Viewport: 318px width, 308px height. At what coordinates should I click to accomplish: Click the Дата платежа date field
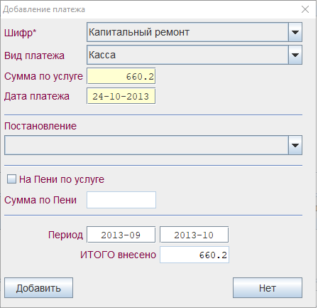[x=121, y=96]
